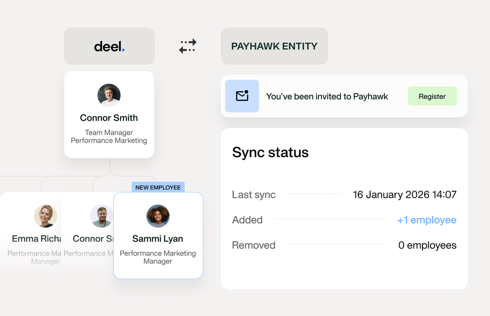Click Sammi Lyan's profile avatar

click(158, 216)
